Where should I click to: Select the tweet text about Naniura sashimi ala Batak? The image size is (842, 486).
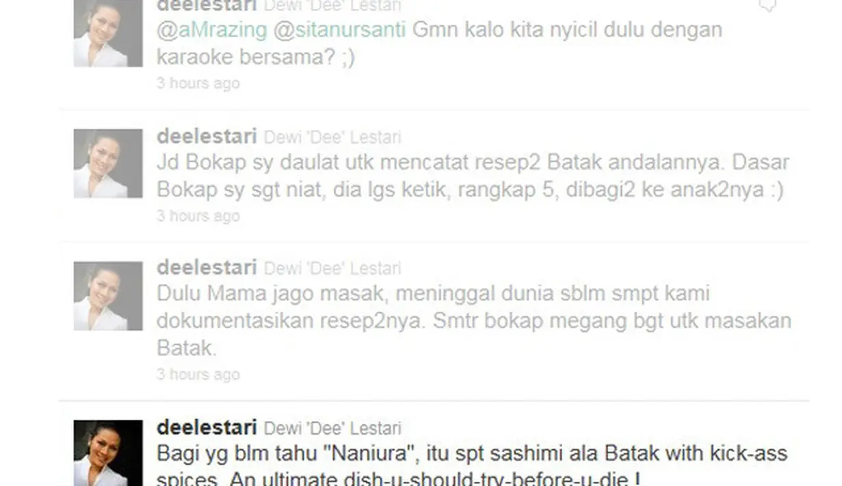[472, 465]
